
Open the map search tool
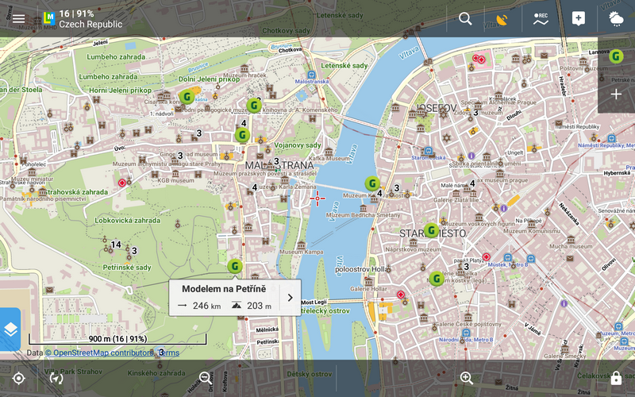tap(465, 18)
